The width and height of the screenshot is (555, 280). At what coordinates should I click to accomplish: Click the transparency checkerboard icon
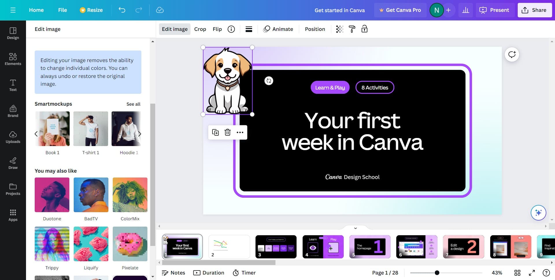(x=340, y=29)
